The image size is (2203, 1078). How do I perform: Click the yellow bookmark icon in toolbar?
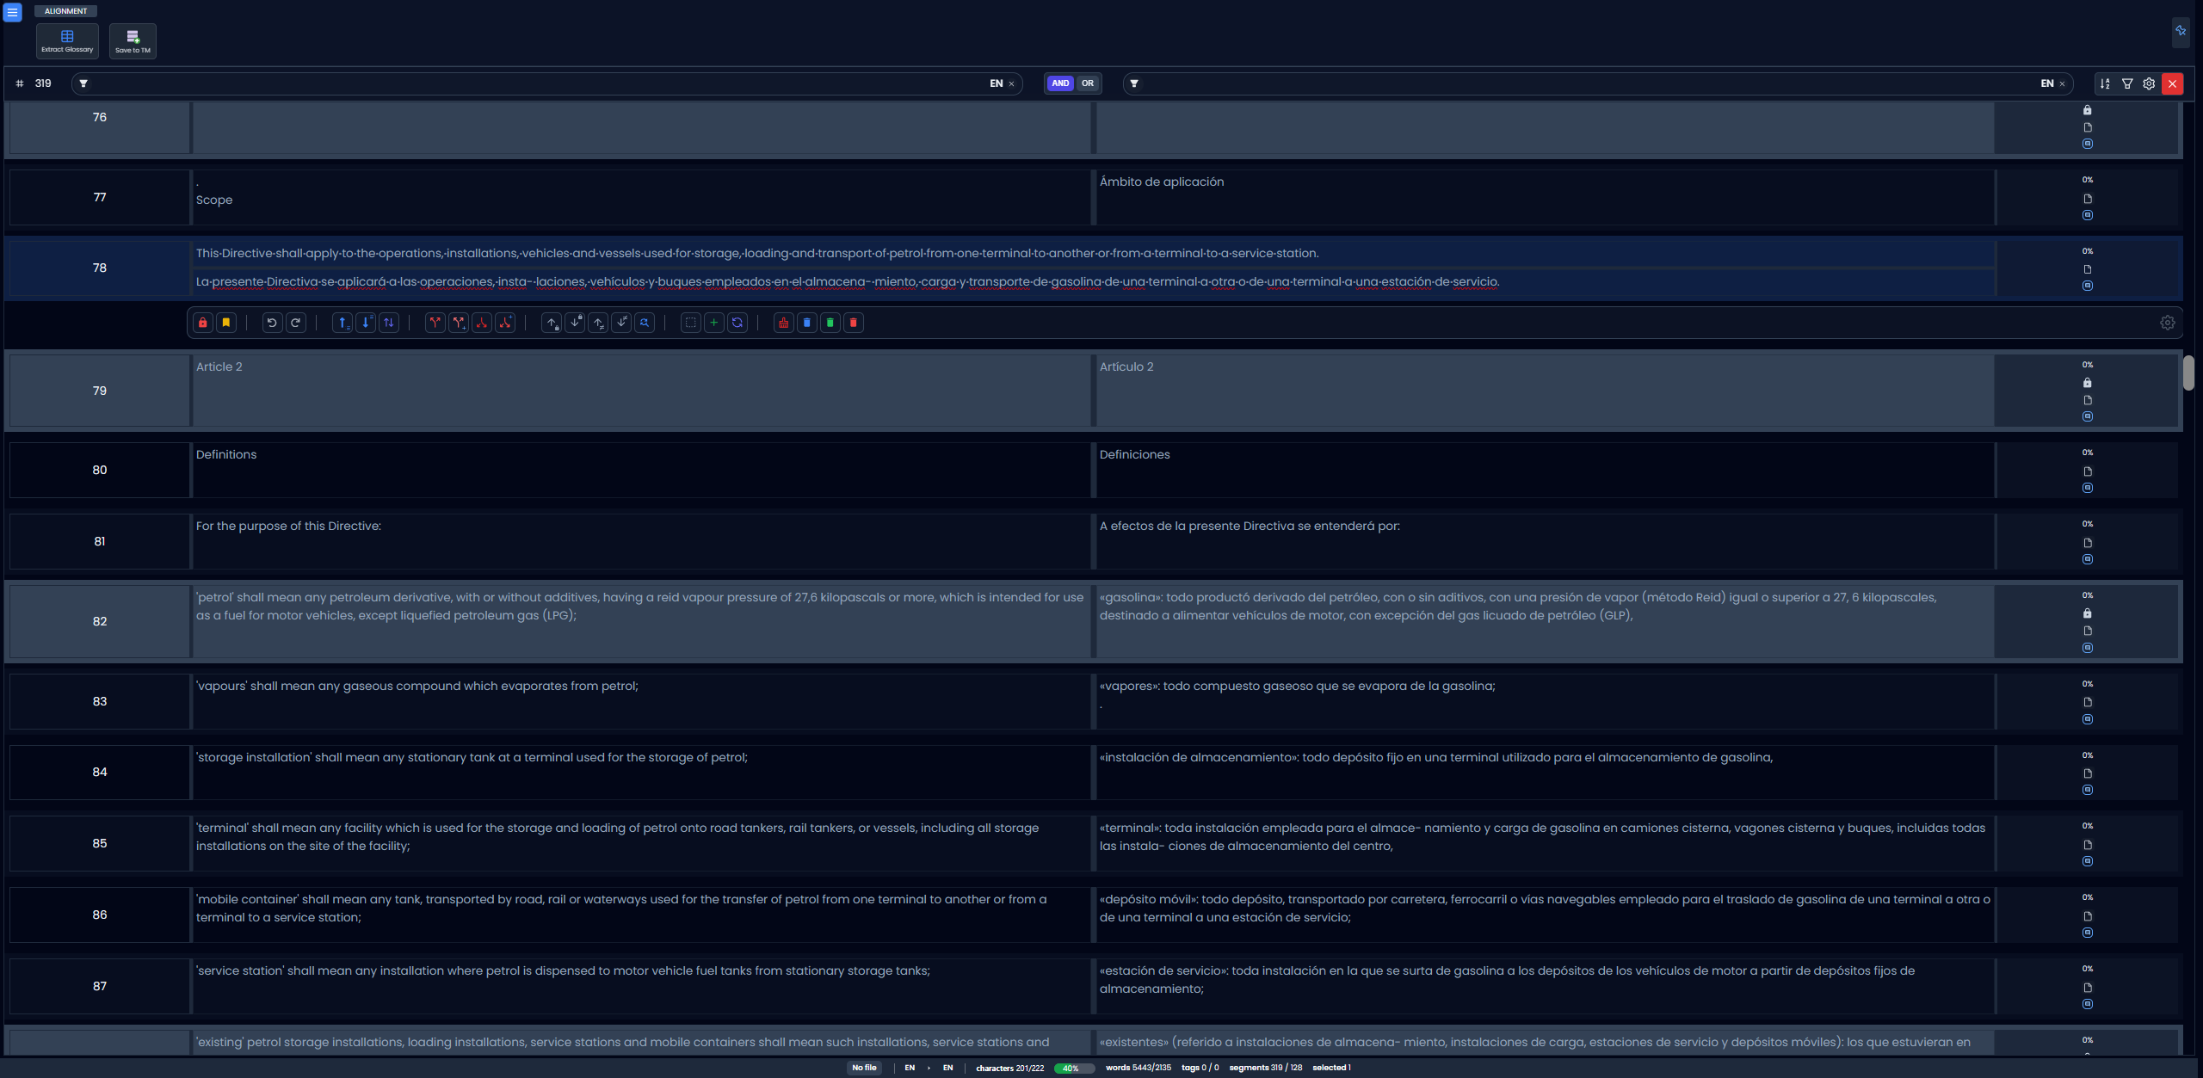(226, 323)
